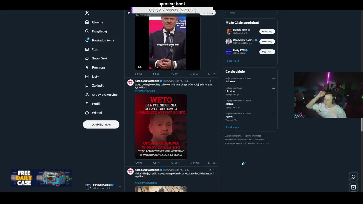Click the #PrezydentChaosu hashtag
The height and width of the screenshot is (204, 363).
(145, 91)
